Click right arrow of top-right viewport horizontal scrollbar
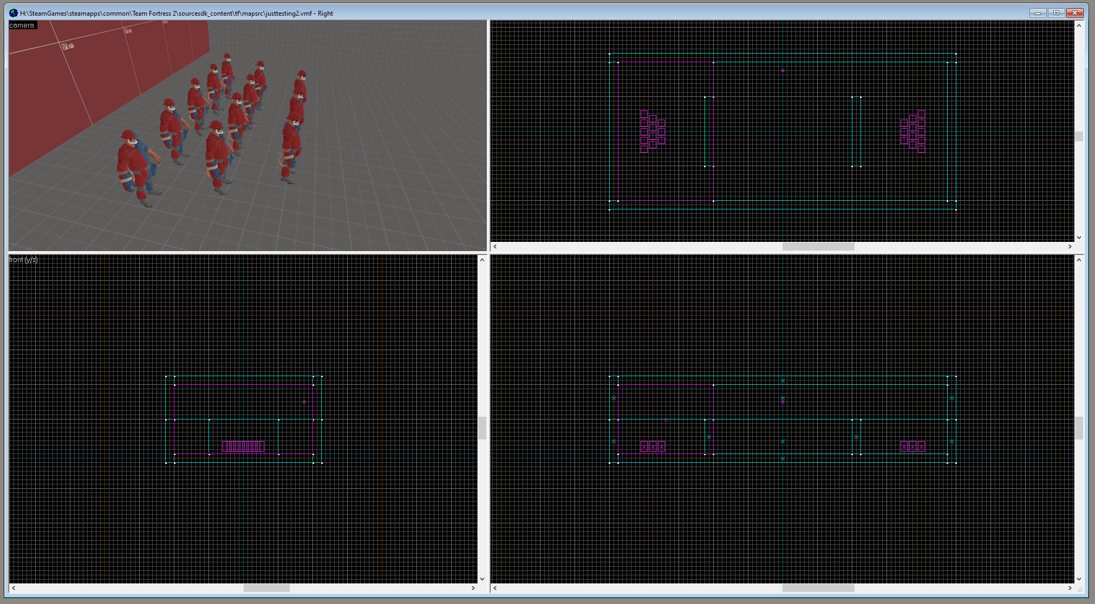 pos(1070,247)
